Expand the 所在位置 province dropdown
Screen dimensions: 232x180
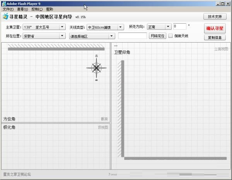click(44, 36)
